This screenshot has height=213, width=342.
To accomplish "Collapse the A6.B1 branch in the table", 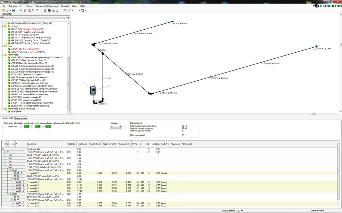I will click(x=10, y=194).
